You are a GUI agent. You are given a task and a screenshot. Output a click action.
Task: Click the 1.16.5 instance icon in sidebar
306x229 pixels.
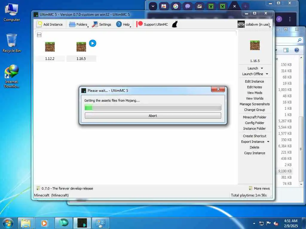pos(255,45)
